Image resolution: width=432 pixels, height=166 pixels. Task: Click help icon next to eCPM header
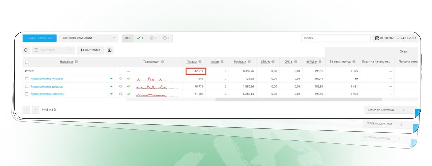320,62
